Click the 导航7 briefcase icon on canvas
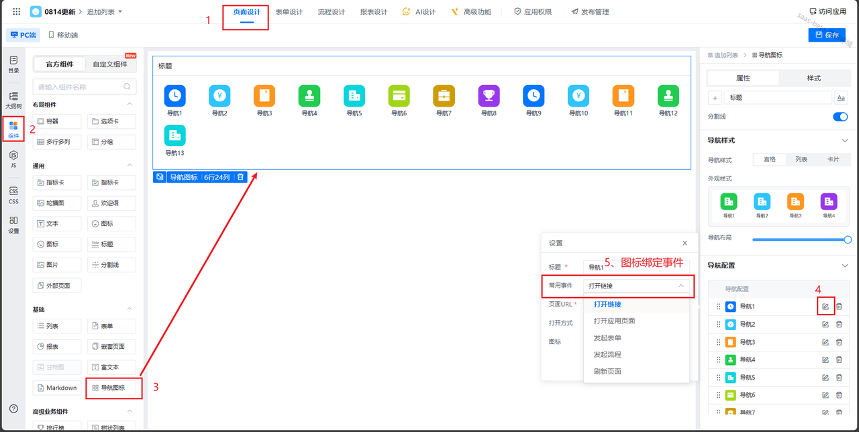This screenshot has width=859, height=432. click(x=444, y=96)
